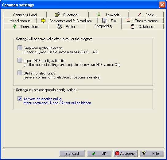Click the green Connectors plug icon
Screen dimensions: 167x160
pos(15,26)
